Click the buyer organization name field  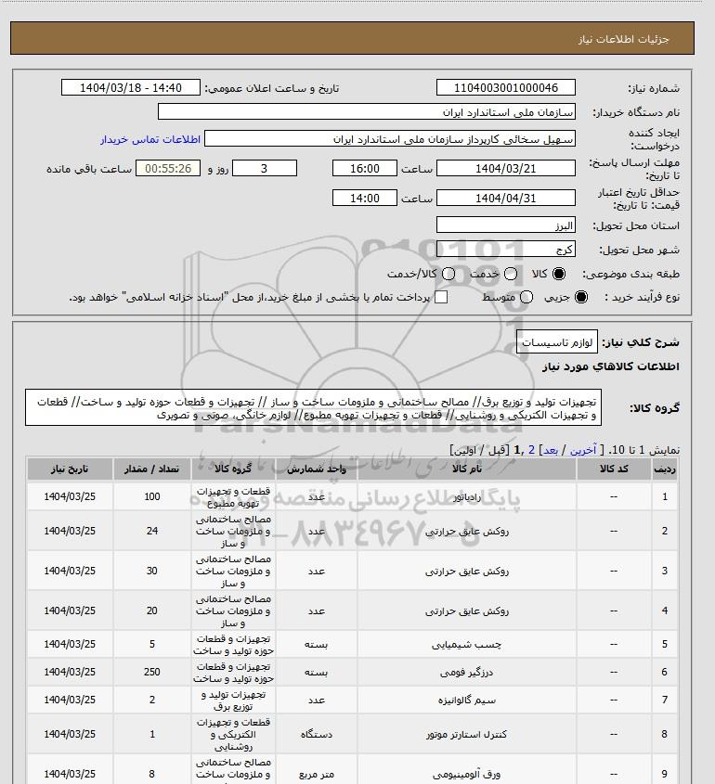click(x=366, y=112)
